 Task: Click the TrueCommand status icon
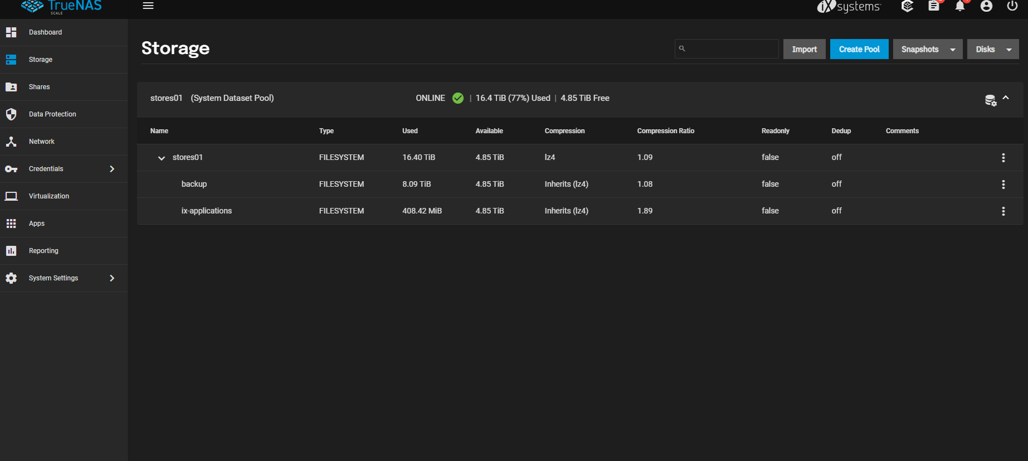[907, 6]
